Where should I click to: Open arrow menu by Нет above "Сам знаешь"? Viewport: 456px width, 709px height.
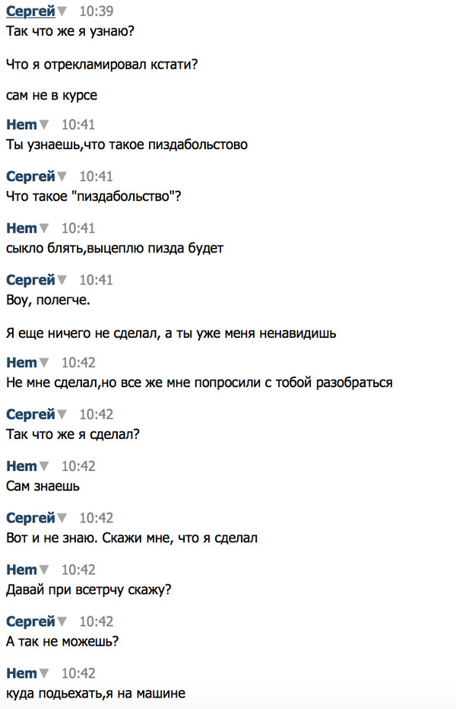pos(44,466)
